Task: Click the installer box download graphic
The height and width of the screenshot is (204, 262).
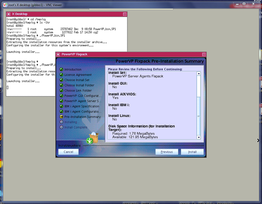Action: point(92,138)
